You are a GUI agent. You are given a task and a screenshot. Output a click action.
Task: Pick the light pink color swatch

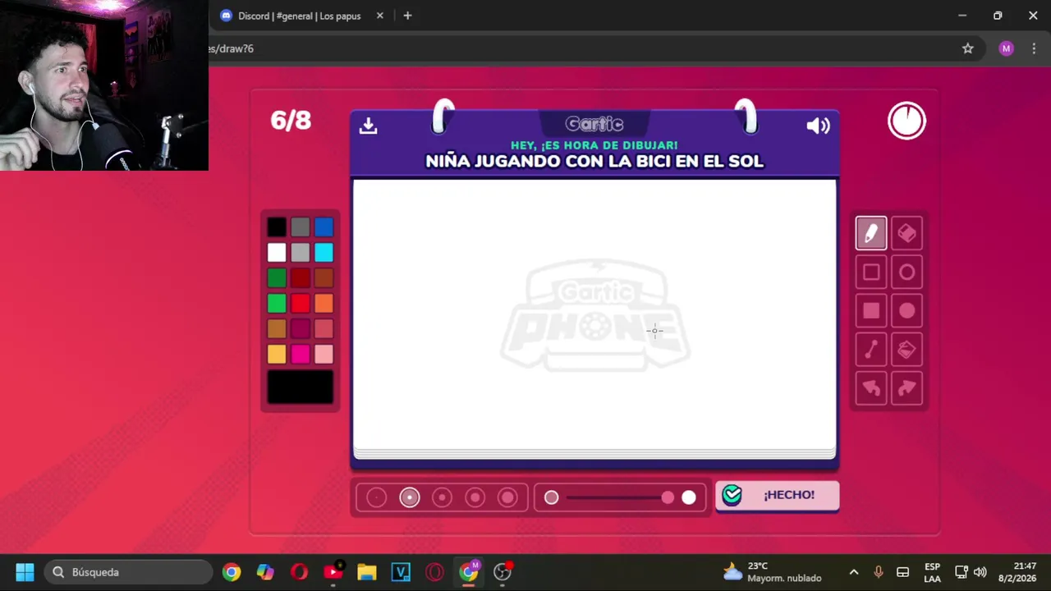[x=324, y=355]
